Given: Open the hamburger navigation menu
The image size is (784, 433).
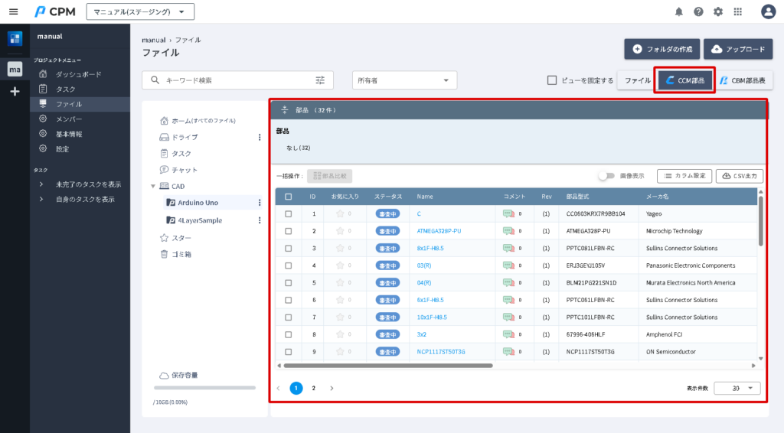Looking at the screenshot, I should [13, 11].
